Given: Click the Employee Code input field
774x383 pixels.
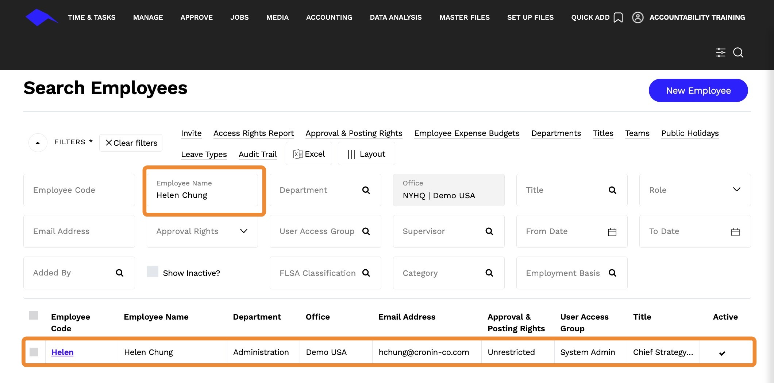Looking at the screenshot, I should click(79, 190).
